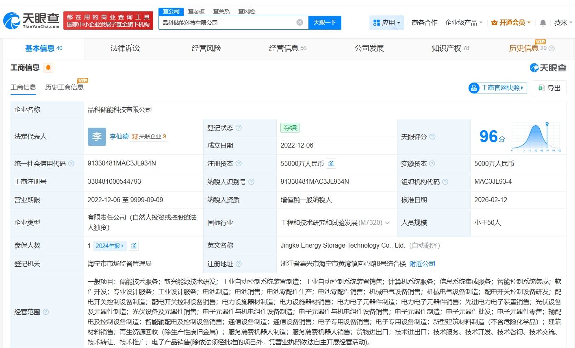
Task: Click the capital icon beside 55000万人民币
Action: click(x=331, y=163)
